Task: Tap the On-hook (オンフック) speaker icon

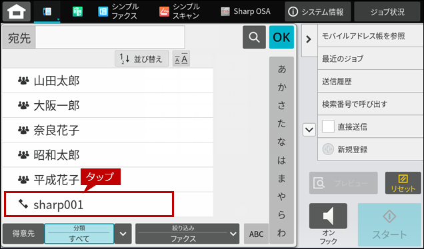Action: (x=328, y=216)
